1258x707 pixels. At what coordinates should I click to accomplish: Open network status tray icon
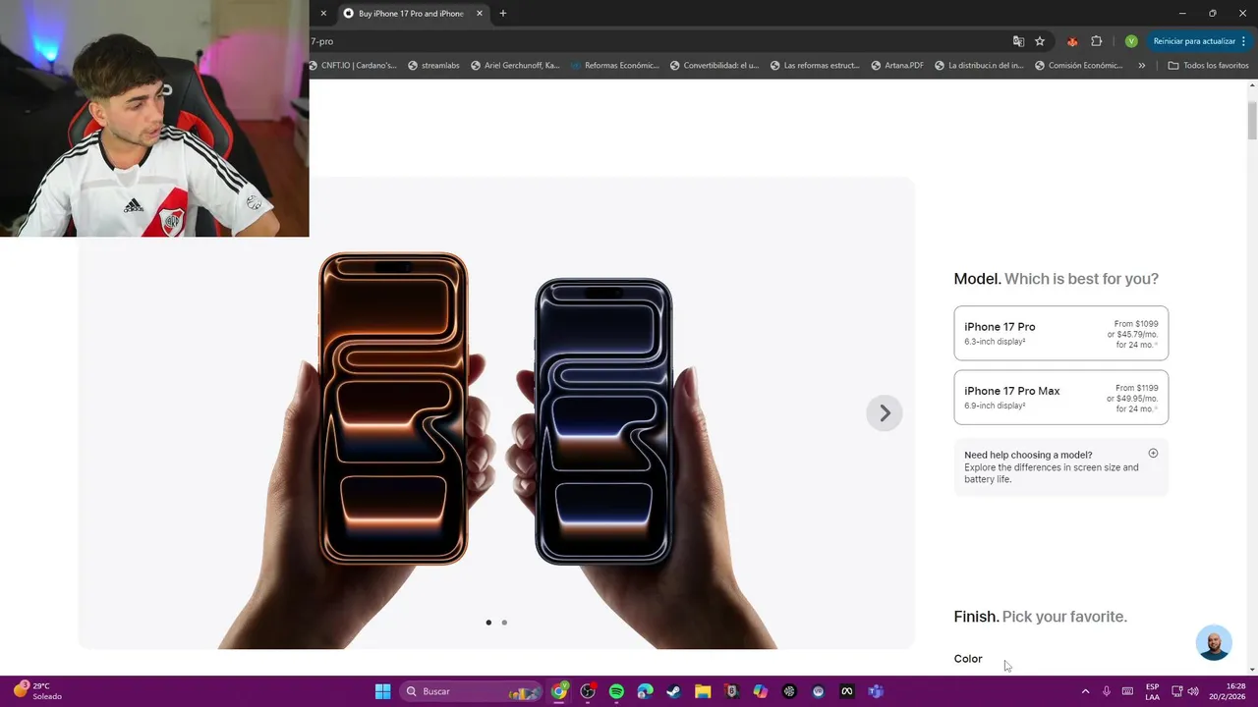click(x=1176, y=691)
